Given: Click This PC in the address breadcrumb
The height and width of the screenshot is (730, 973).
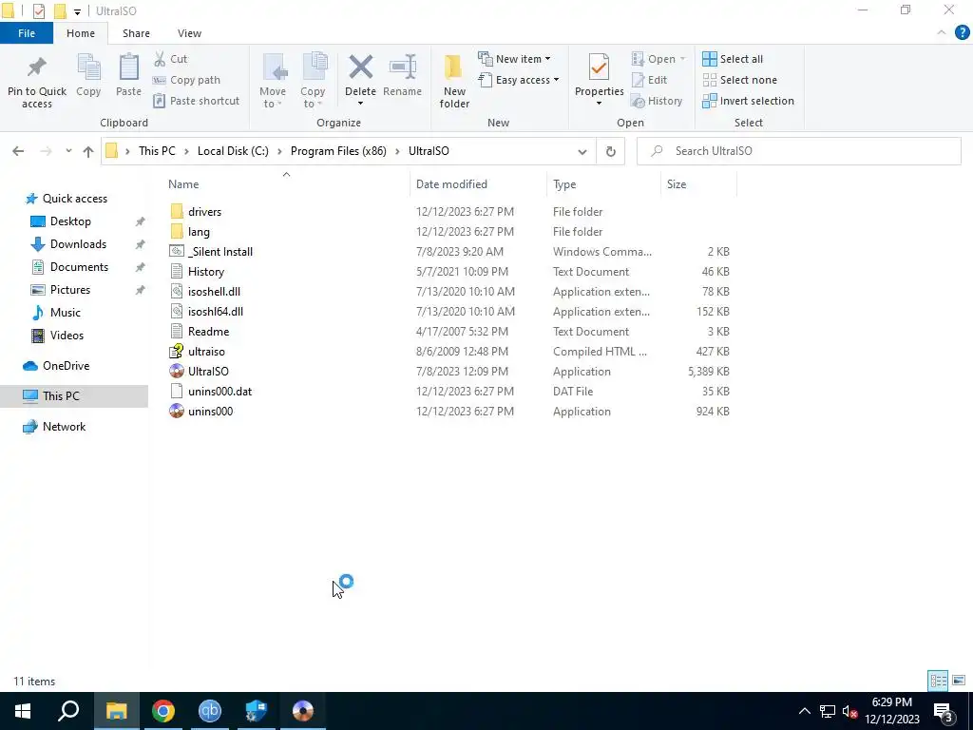Looking at the screenshot, I should (157, 151).
